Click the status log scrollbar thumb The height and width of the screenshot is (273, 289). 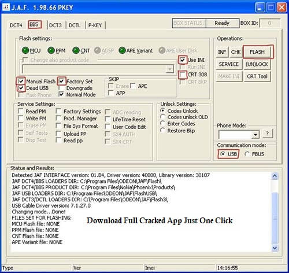point(275,218)
